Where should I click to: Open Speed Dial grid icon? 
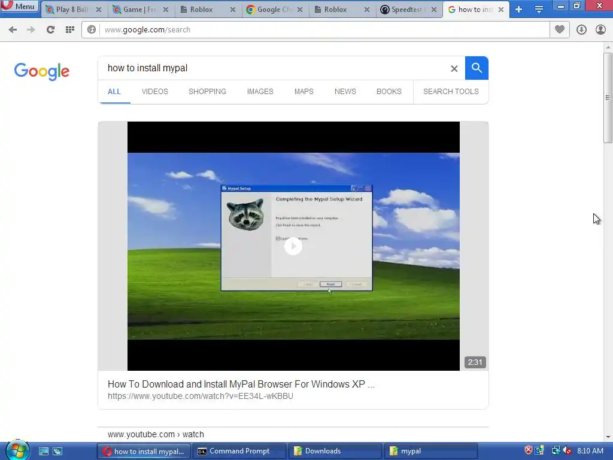[x=70, y=30]
